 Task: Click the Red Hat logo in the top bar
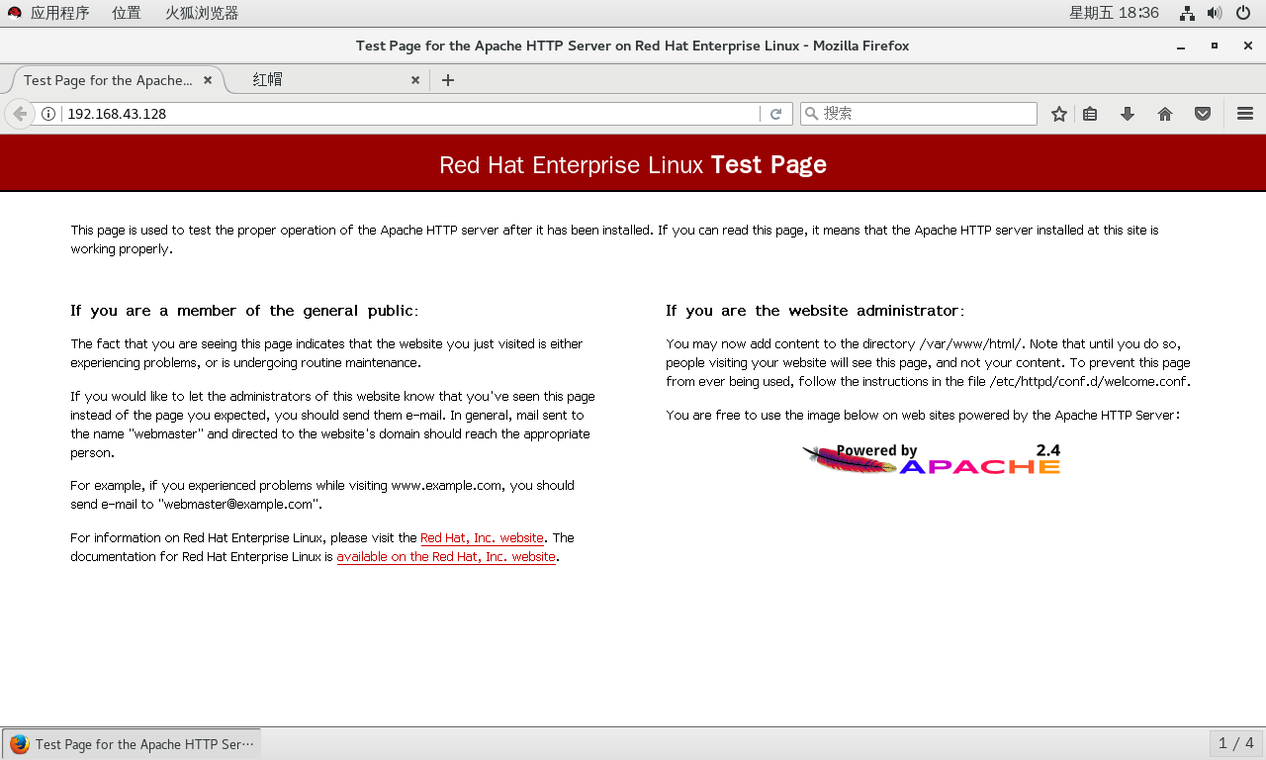[15, 13]
